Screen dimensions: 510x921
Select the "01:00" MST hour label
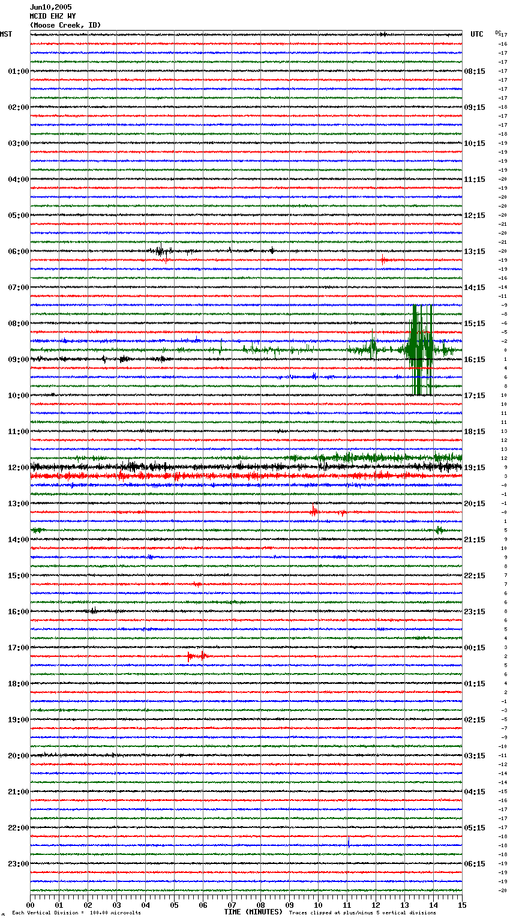[18, 71]
